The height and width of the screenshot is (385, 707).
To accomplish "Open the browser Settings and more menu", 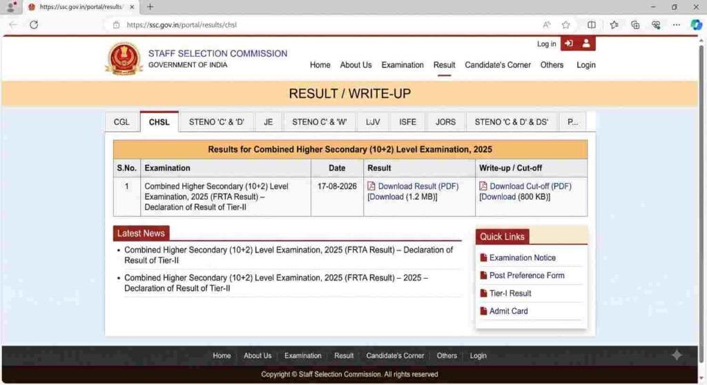I will (x=677, y=25).
